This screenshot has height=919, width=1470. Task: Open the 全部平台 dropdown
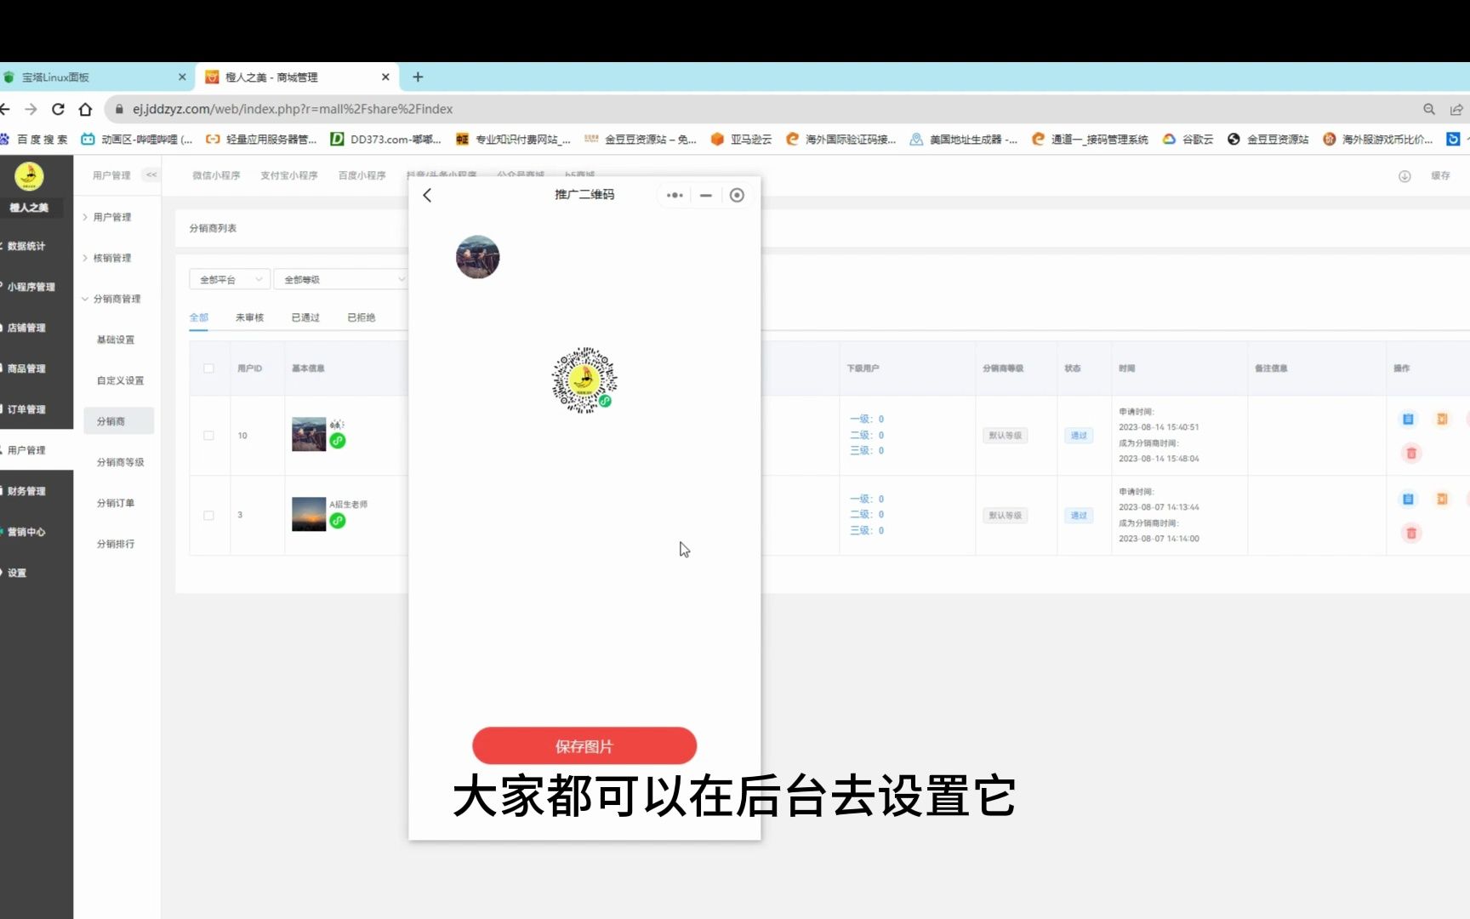click(x=230, y=279)
